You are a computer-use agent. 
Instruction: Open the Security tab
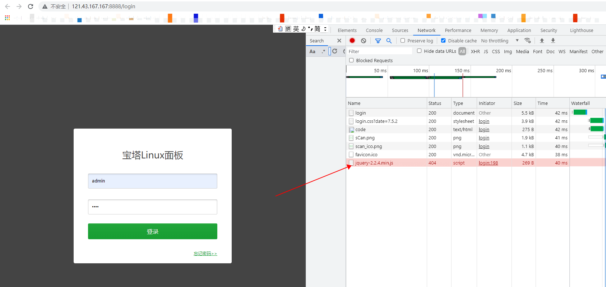tap(549, 31)
